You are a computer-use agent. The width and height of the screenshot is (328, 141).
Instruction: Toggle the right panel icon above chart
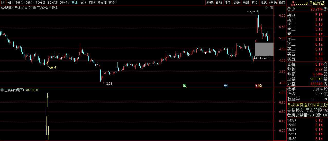(271, 8)
